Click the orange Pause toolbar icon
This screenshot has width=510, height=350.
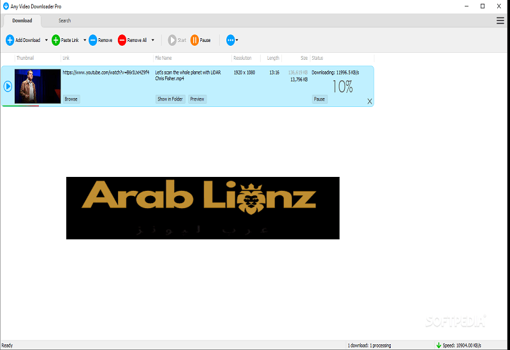(x=194, y=40)
